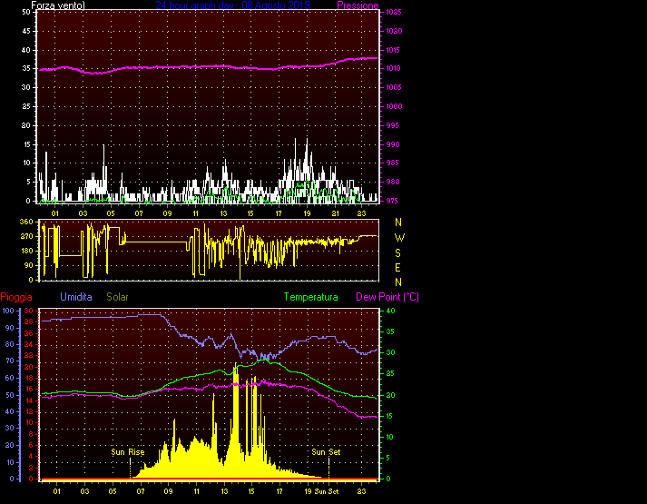Click the 990 pressure axis value
The width and height of the screenshot is (647, 504).
(393, 145)
